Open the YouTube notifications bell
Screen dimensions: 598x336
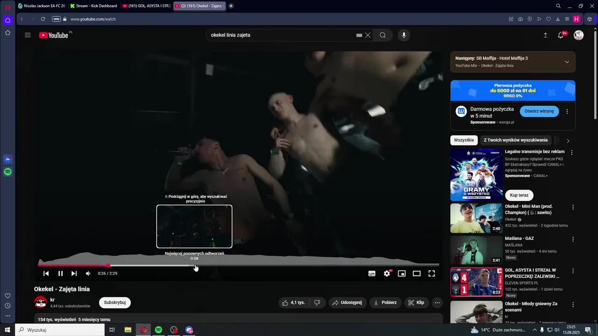pos(561,35)
